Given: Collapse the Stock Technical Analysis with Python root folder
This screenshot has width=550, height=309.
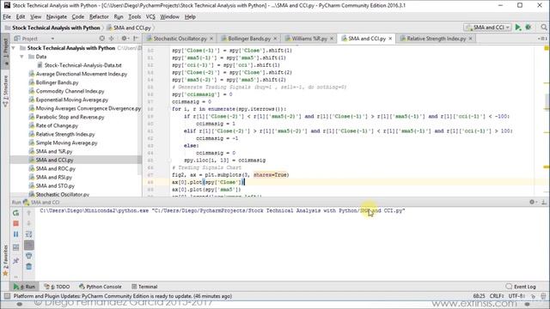Looking at the screenshot, I should [14, 48].
